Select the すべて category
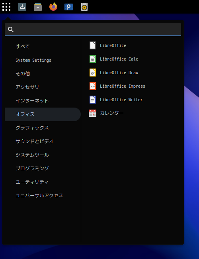This screenshot has width=199, height=259. 43,46
